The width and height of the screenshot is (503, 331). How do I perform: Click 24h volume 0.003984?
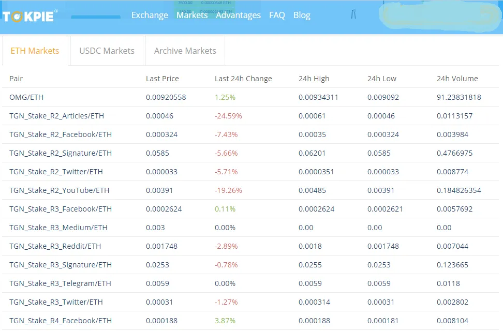click(x=452, y=134)
